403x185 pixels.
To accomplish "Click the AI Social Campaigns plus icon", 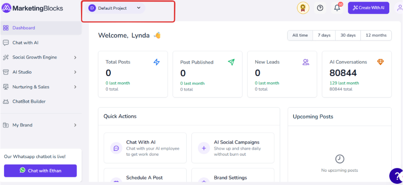I will click(x=204, y=148).
